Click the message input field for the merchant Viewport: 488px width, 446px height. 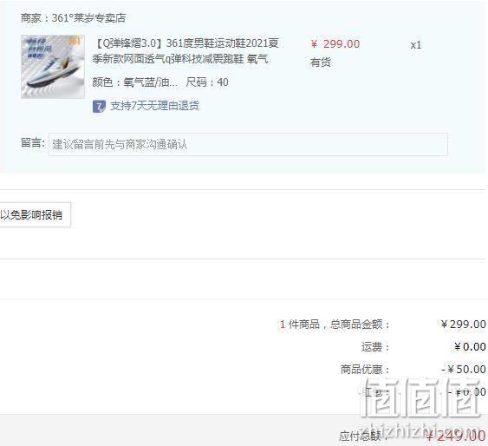pos(248,145)
